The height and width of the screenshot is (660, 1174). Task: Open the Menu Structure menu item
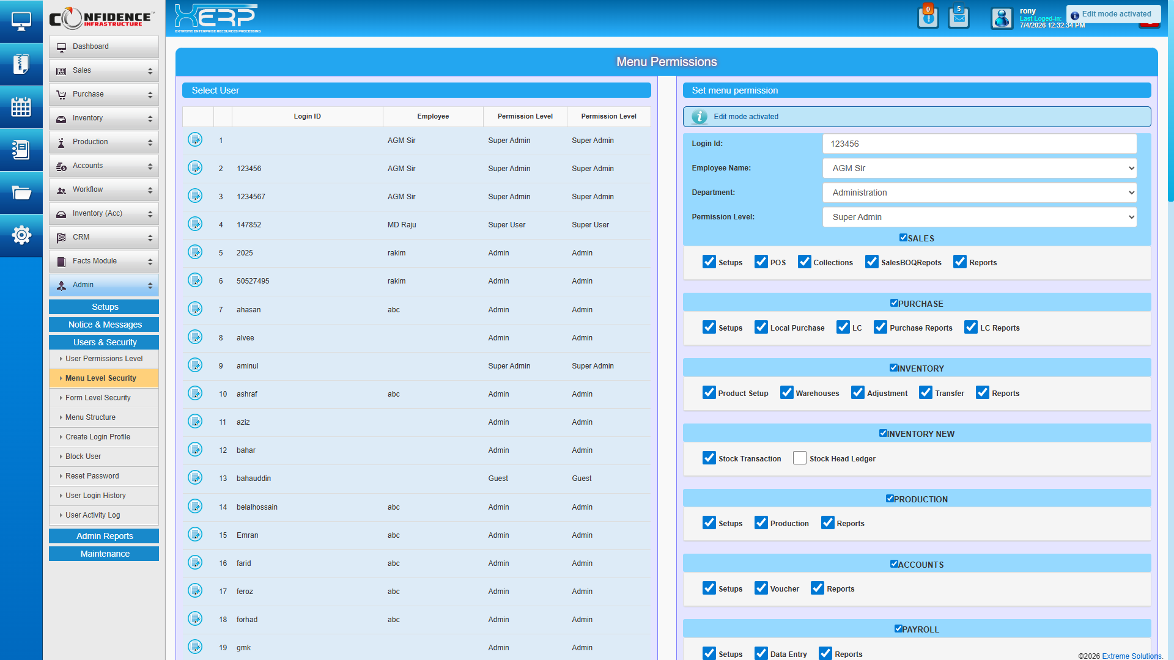(x=90, y=417)
